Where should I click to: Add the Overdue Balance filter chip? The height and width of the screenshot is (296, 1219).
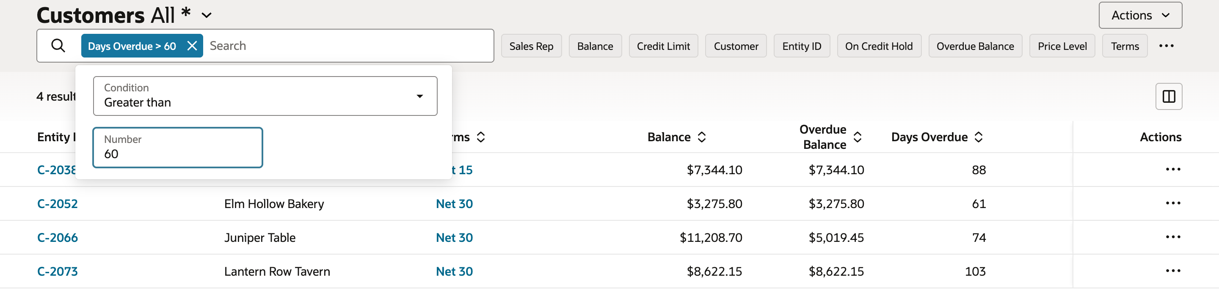tap(975, 46)
